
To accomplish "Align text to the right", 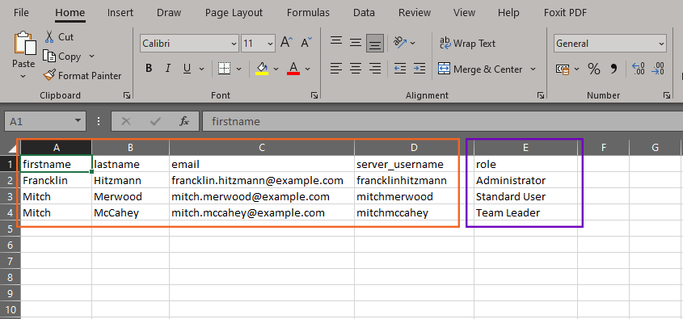I will point(375,69).
